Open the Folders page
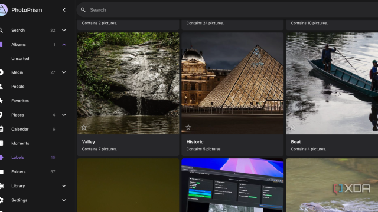This screenshot has width=378, height=212. click(18, 171)
